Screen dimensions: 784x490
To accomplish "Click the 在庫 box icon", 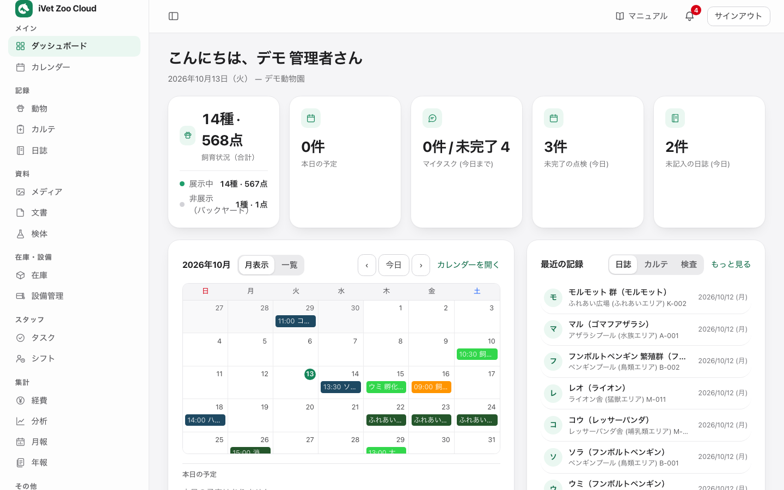I will 20,275.
